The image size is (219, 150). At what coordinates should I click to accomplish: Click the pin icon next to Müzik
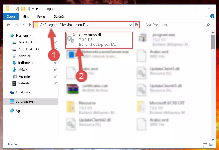tap(56, 70)
